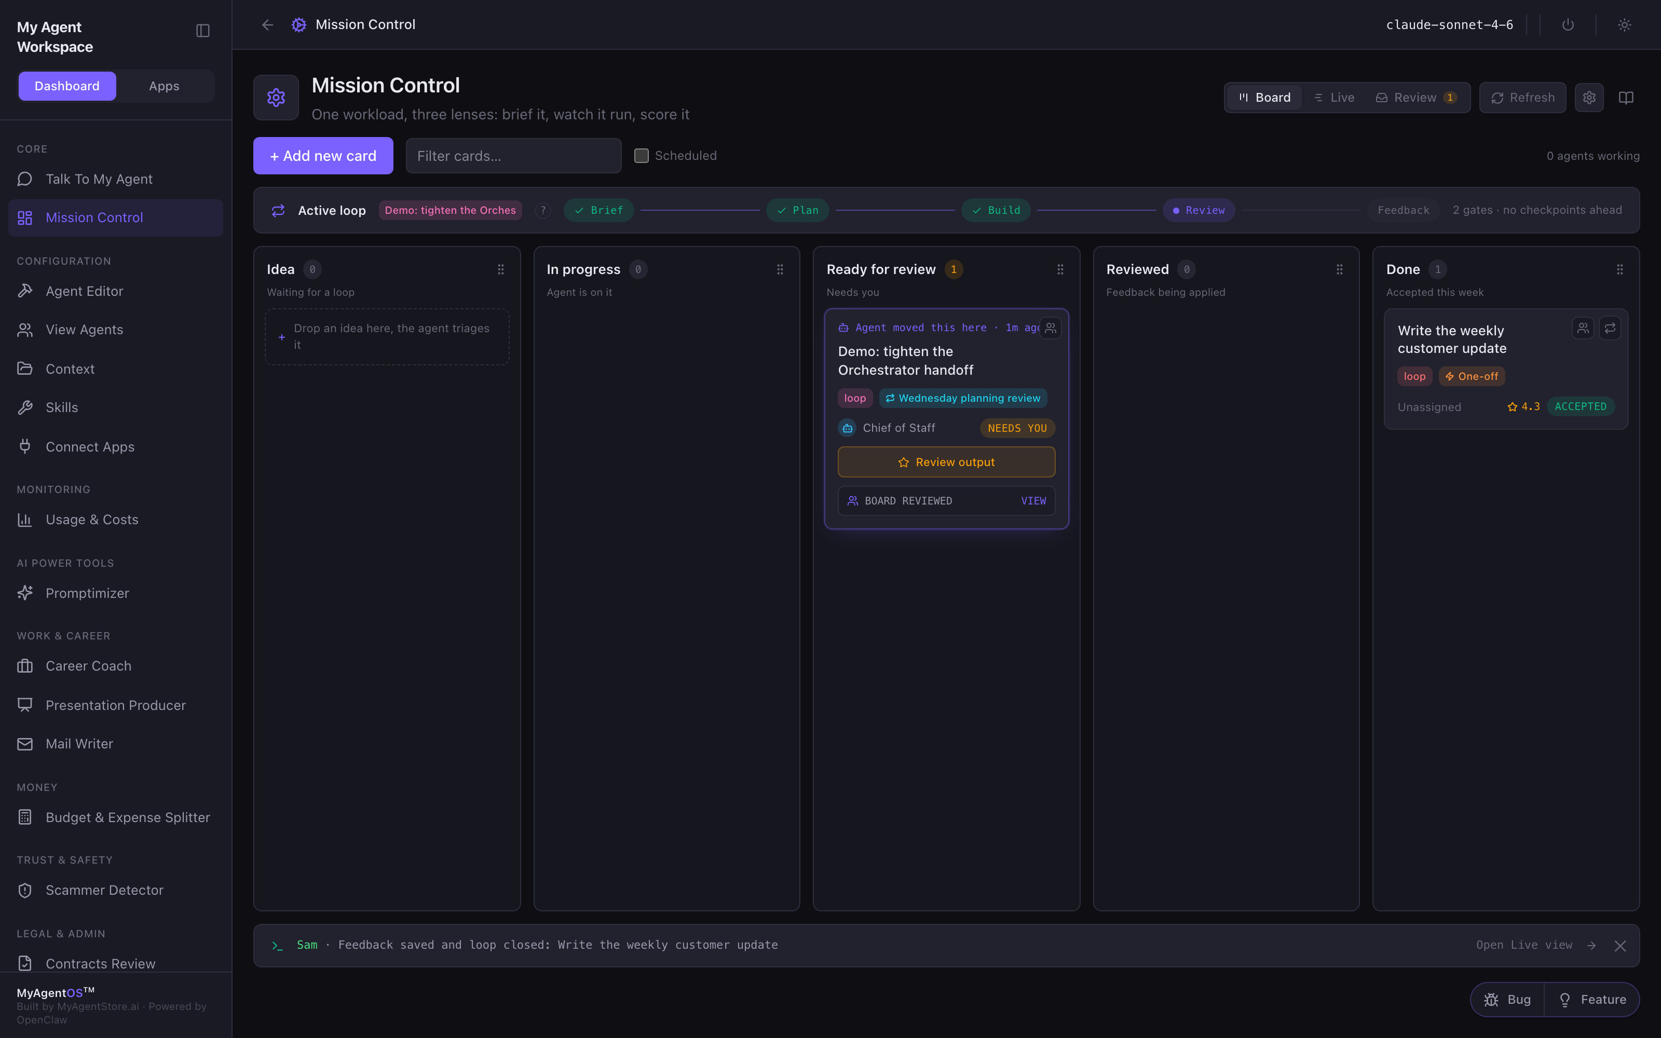Switch to Apps tab
The width and height of the screenshot is (1661, 1038).
point(164,86)
